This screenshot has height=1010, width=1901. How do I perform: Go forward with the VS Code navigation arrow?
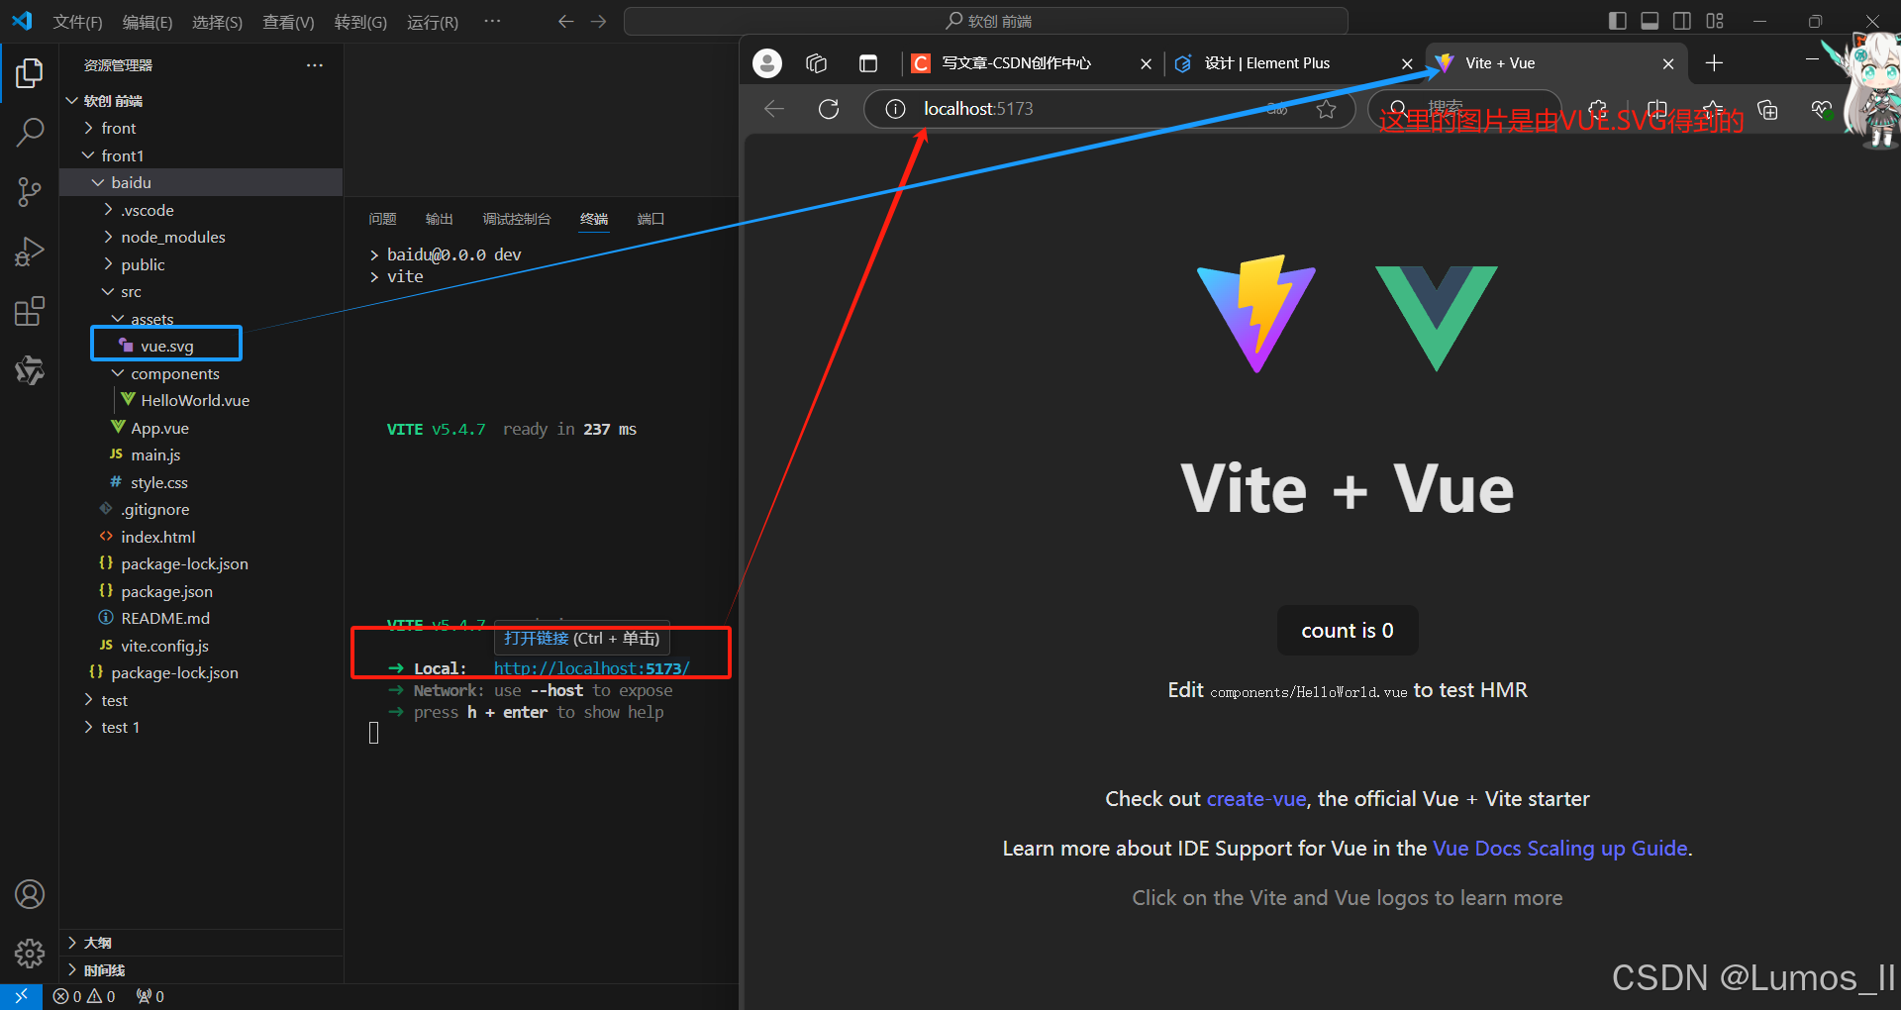point(599,21)
